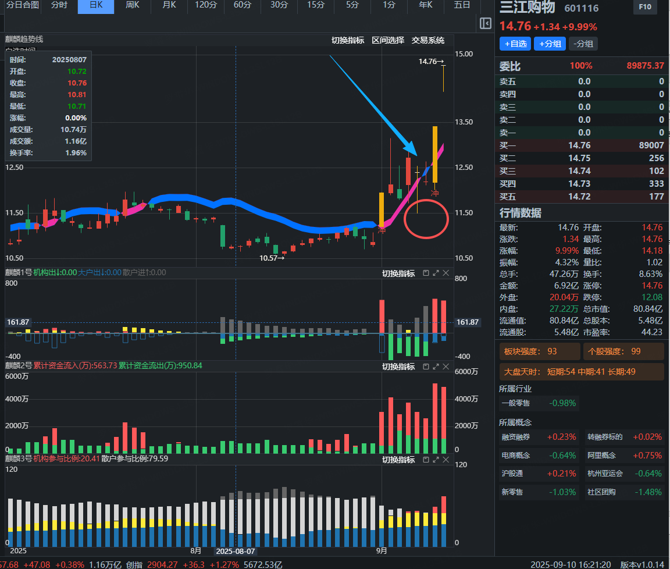Click the +分组 button
This screenshot has height=569, width=670.
coord(550,44)
